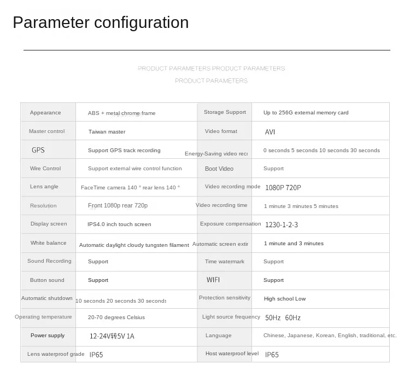The image size is (410, 381).
Task: Click the 50Hz 60Hz frequency value
Action: click(283, 317)
